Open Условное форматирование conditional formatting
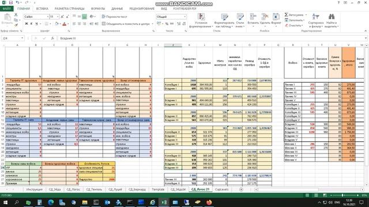Viewport: 369px width, 207px height. click(201, 21)
